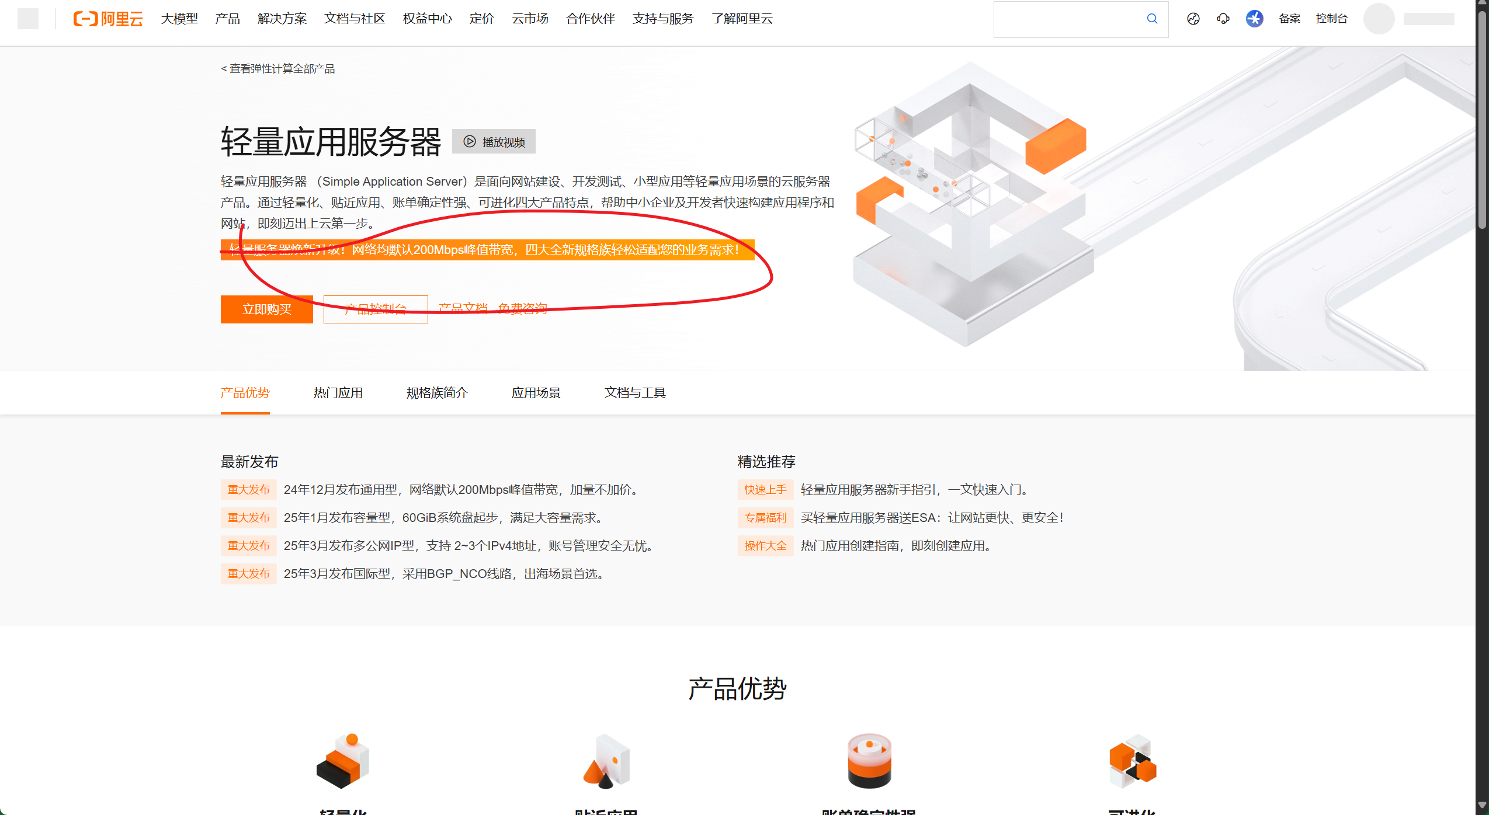Image resolution: width=1489 pixels, height=815 pixels.
Task: Click the Alibaba Cloud 阿里云 logo
Action: tap(108, 19)
